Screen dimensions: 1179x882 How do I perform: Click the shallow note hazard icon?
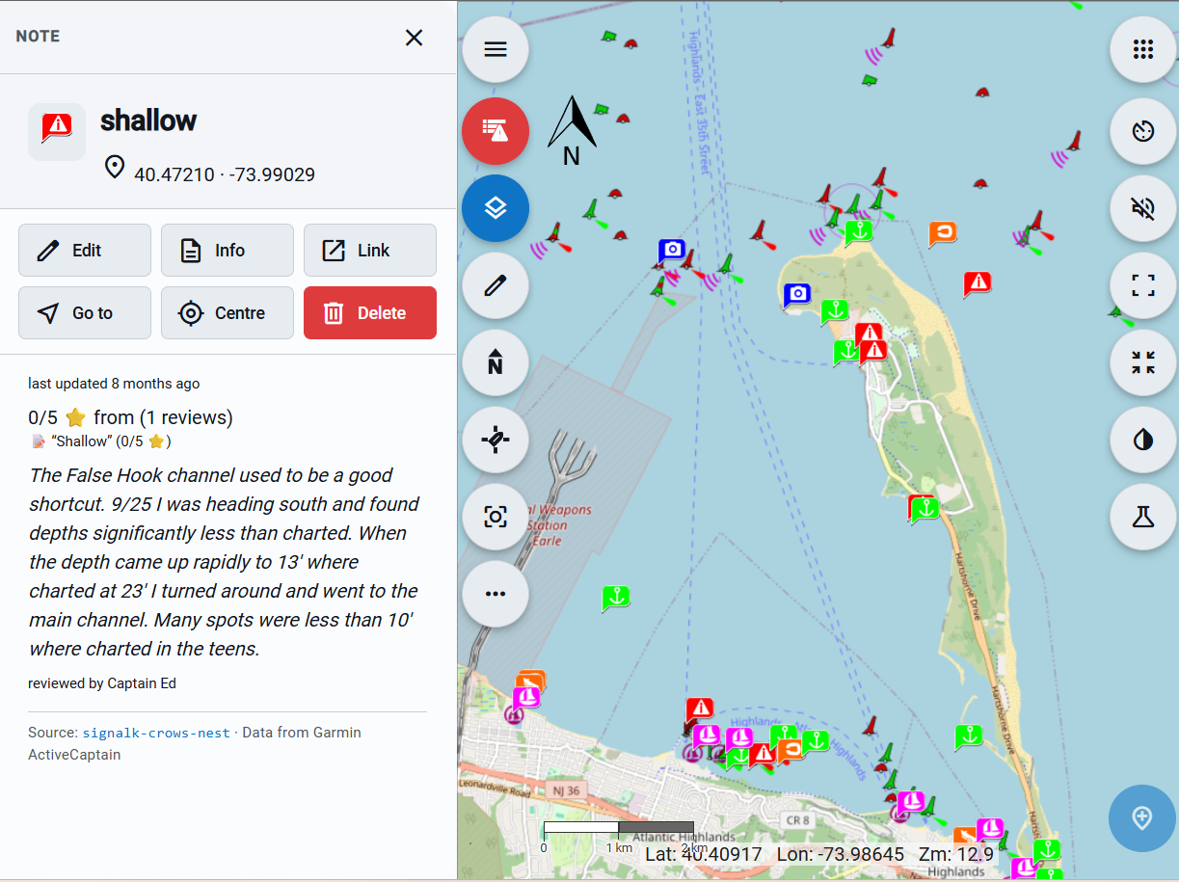click(x=57, y=131)
